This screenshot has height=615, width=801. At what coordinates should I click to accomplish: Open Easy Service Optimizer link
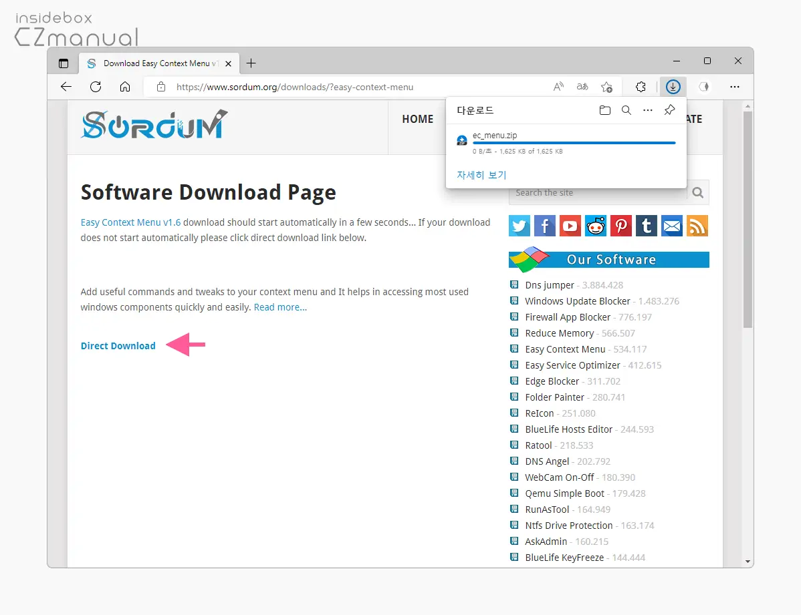(572, 365)
